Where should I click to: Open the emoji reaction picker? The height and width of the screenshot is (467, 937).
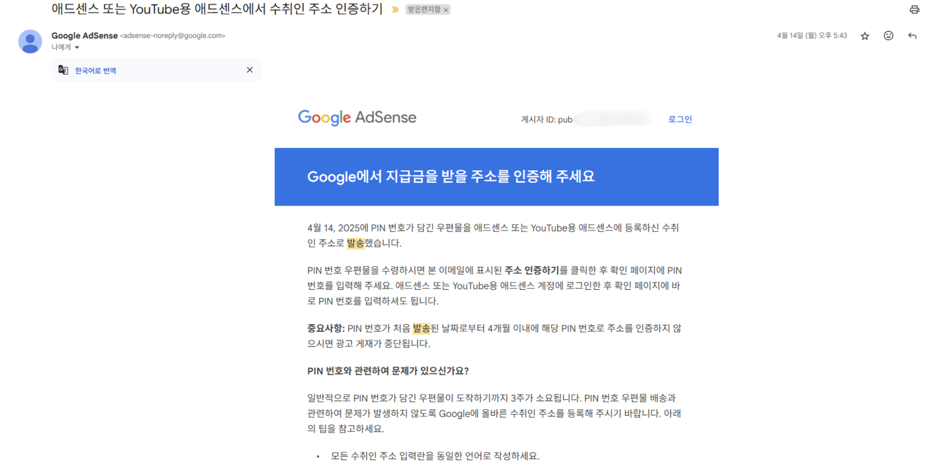tap(889, 36)
